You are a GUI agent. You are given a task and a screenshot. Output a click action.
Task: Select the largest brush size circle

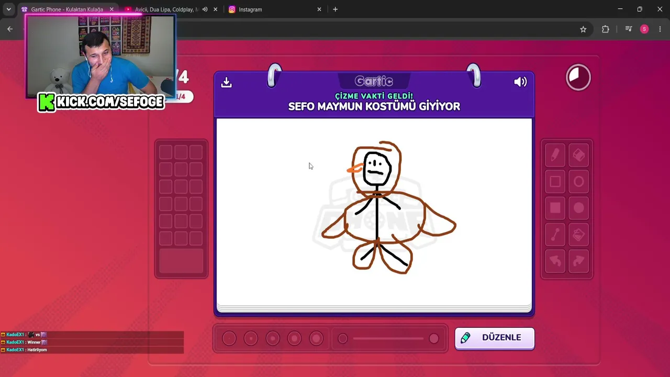316,339
